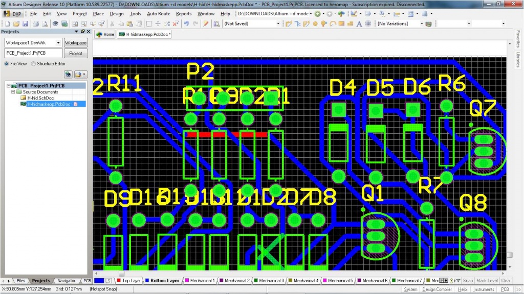This screenshot has height=294, width=524.
Task: Open the Back button history dropdown arrow
Action: (x=323, y=14)
